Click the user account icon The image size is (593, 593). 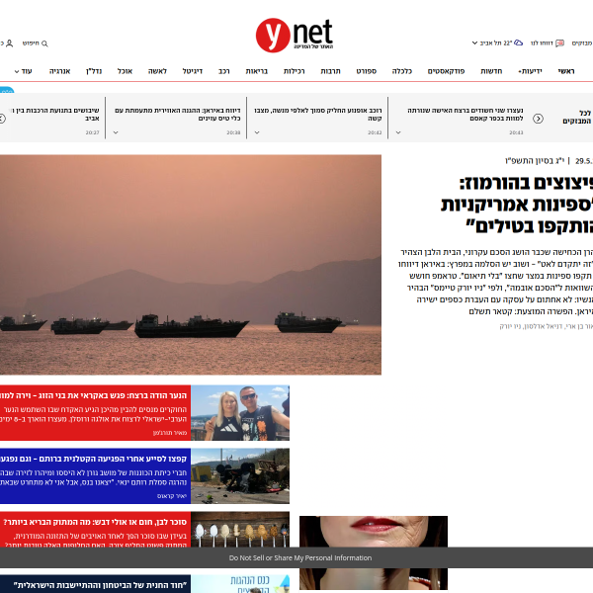coord(10,43)
